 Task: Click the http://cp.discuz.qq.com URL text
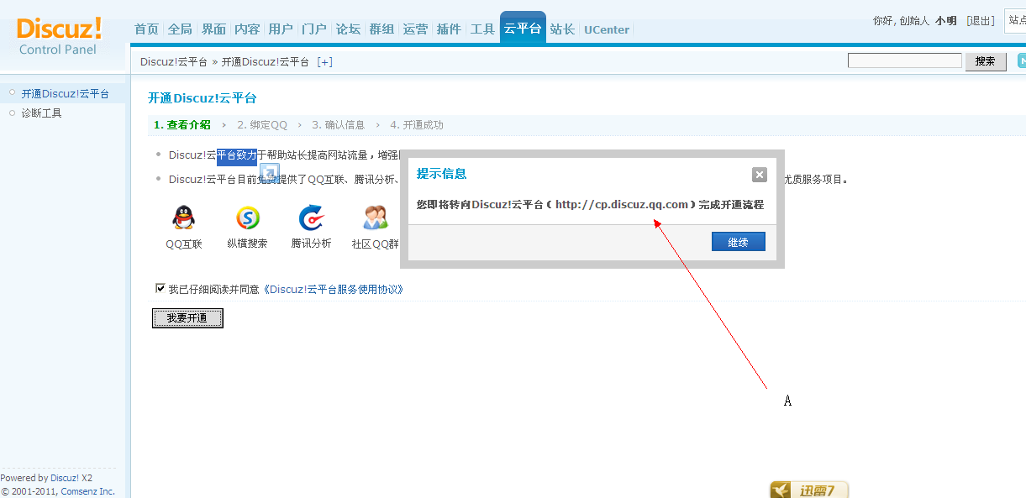[x=622, y=205]
